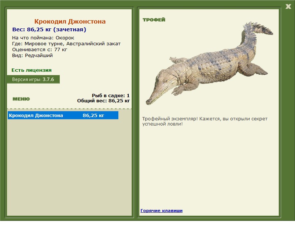Click the Оценивается с: 77 кг line
Screen dimensions: 295x226
coord(39,50)
